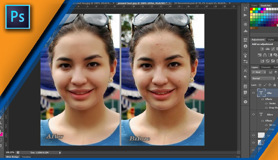The image size is (278, 160).
Task: Switch to the Channels tab
Action: click(266, 67)
